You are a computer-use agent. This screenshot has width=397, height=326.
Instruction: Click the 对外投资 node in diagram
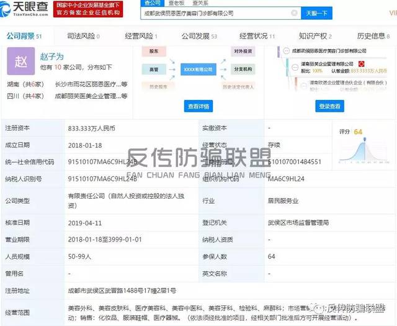pos(243,51)
